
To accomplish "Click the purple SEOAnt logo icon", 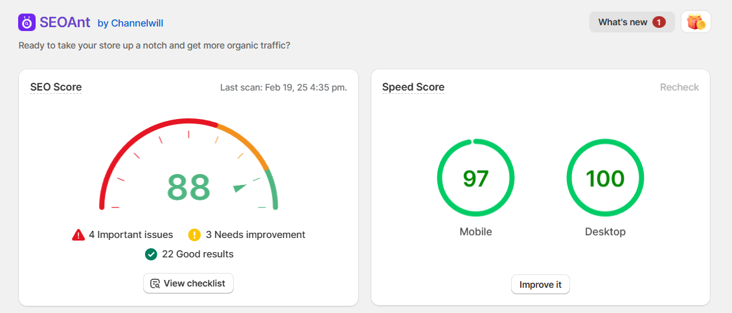I will click(27, 22).
